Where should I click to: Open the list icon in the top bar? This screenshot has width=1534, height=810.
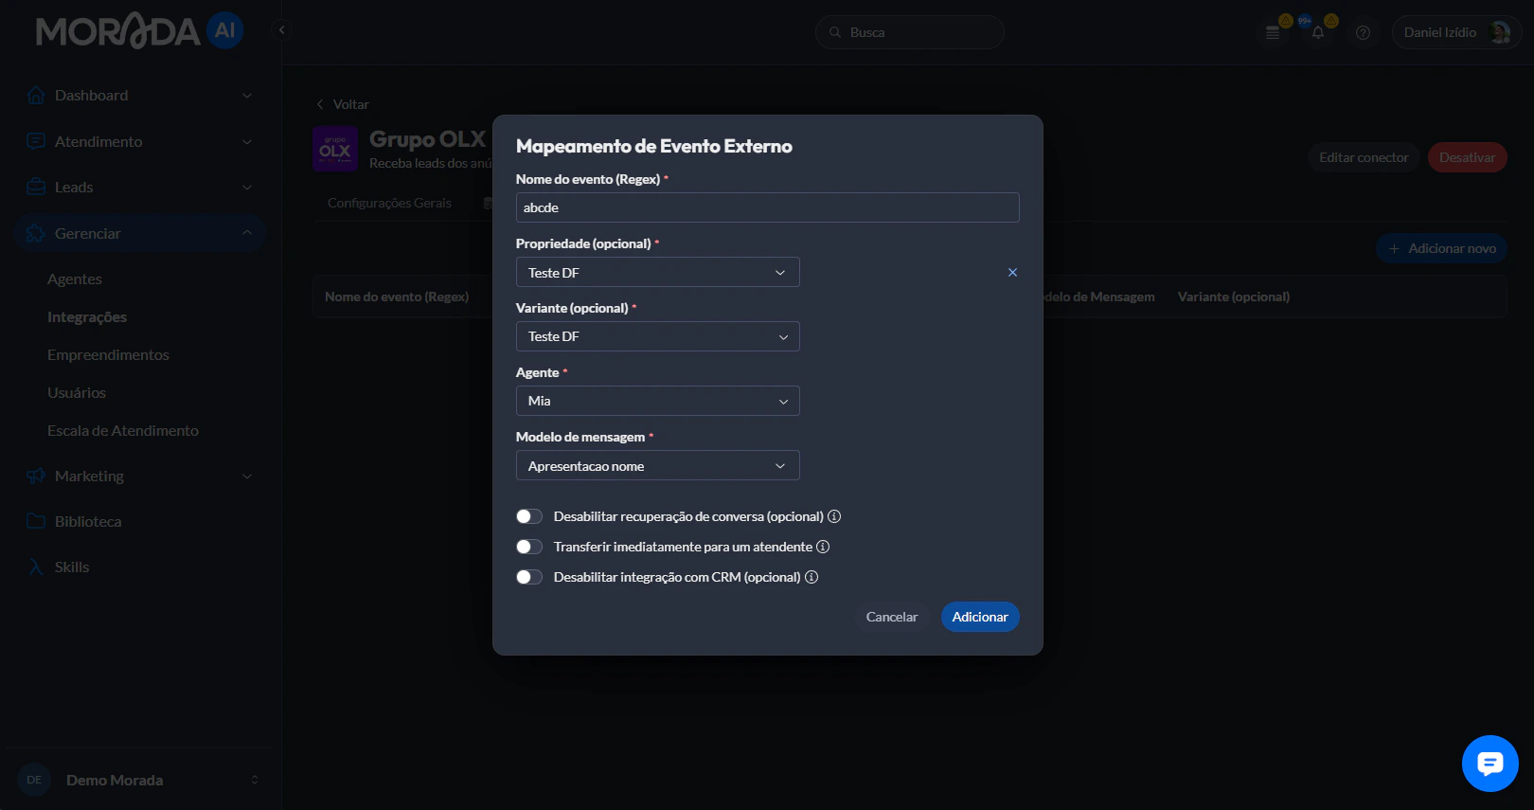click(1273, 32)
